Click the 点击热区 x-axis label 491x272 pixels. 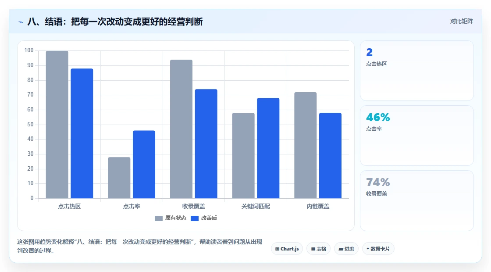pos(70,206)
